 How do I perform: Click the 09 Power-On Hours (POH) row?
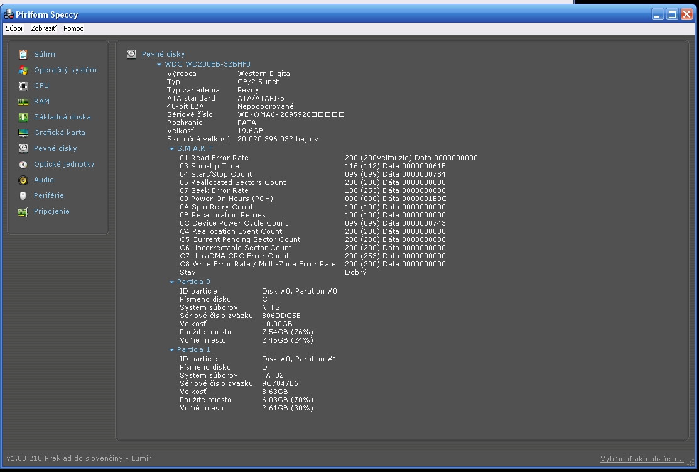313,199
